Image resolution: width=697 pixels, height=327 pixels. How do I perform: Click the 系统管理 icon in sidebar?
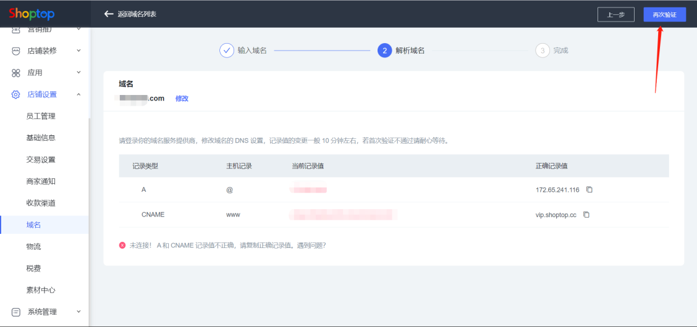tap(16, 312)
